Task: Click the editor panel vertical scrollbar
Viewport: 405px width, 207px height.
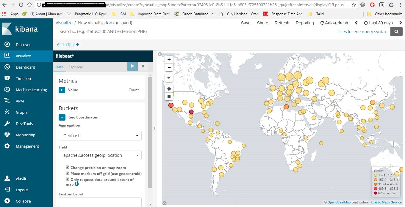Action: point(150,132)
